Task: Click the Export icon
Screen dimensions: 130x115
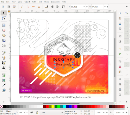Action: pyautogui.click(x=120, y=41)
